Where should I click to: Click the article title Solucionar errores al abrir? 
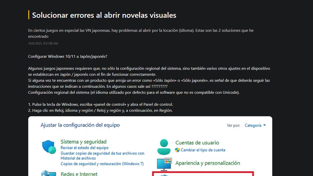[x=104, y=15]
